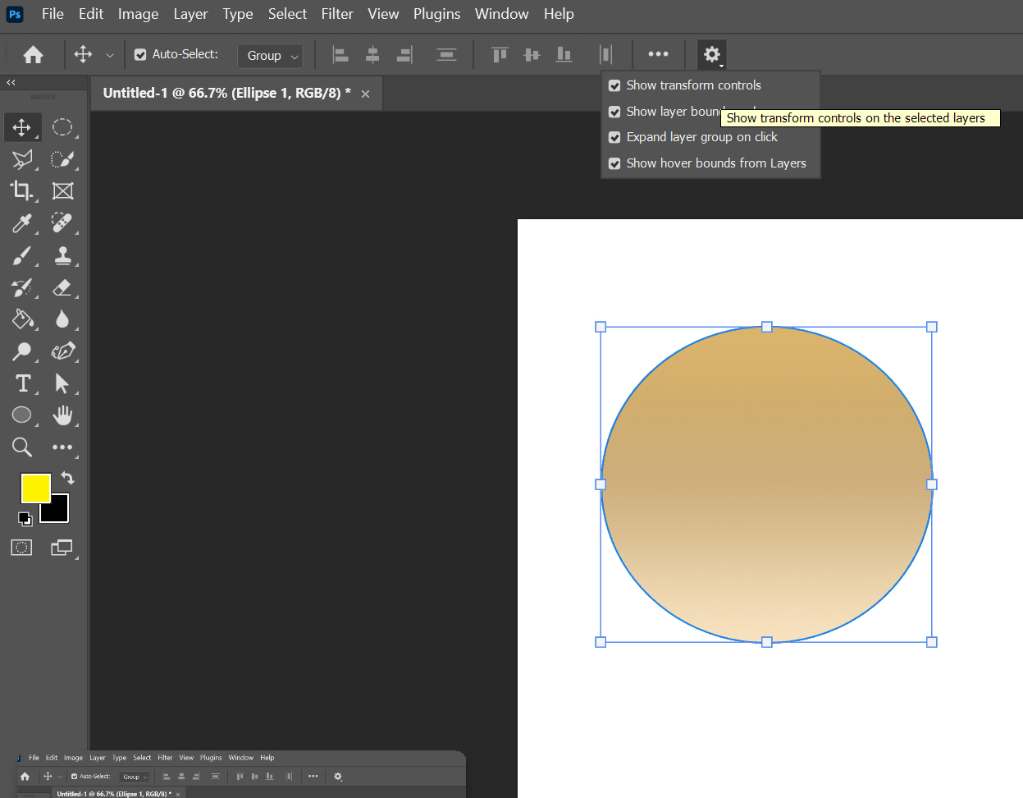Image resolution: width=1023 pixels, height=798 pixels.
Task: Disable Expand layer group on click
Action: pyautogui.click(x=614, y=137)
